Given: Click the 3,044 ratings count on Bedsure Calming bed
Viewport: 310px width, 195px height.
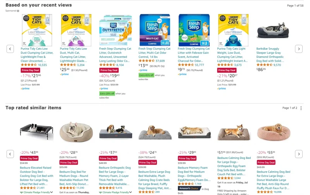Looking at the screenshot, I should tap(238, 178).
